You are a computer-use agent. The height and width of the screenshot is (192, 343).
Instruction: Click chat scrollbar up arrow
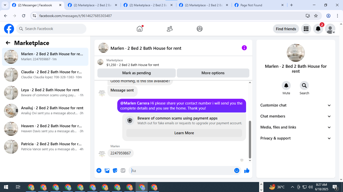[x=250, y=82]
